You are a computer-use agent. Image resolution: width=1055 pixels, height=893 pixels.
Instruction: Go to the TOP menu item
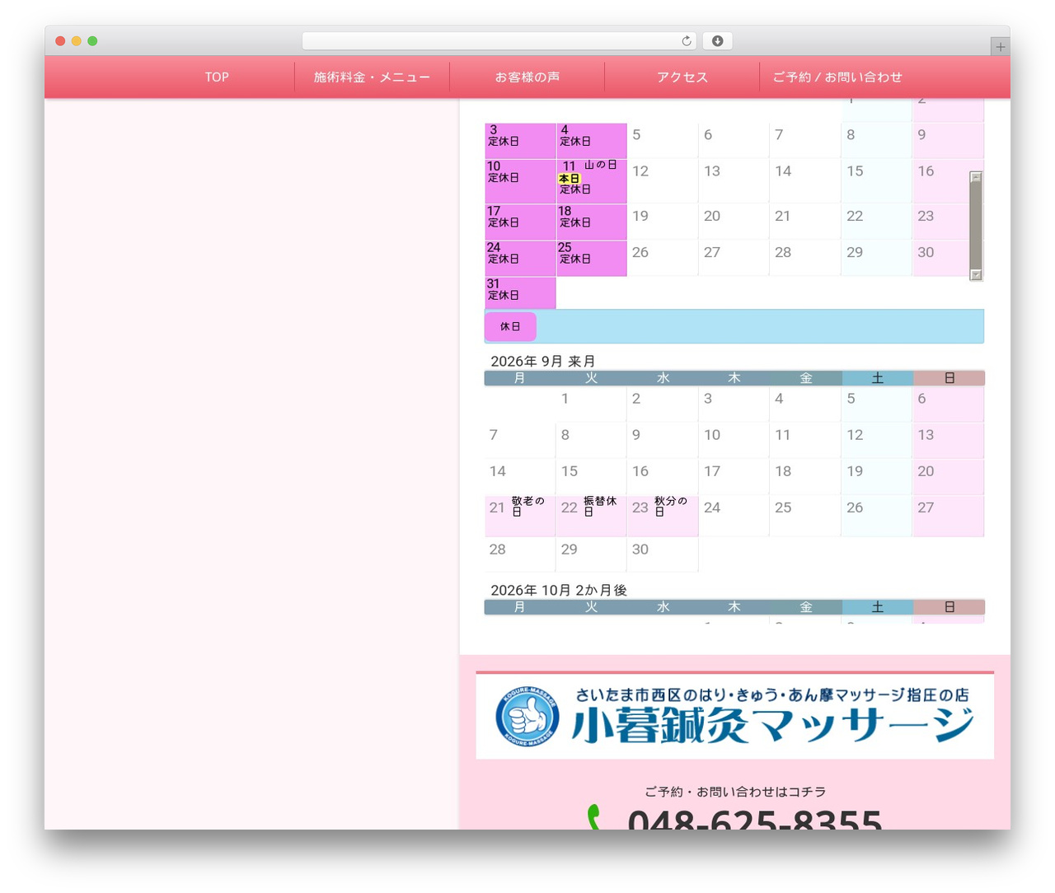click(x=217, y=77)
